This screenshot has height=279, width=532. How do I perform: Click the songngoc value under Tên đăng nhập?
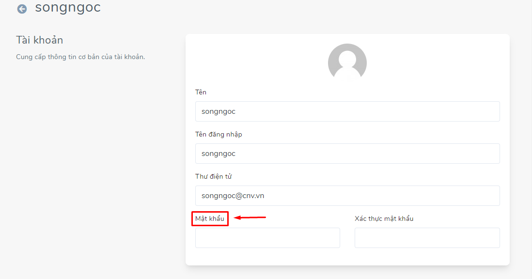[x=219, y=154]
